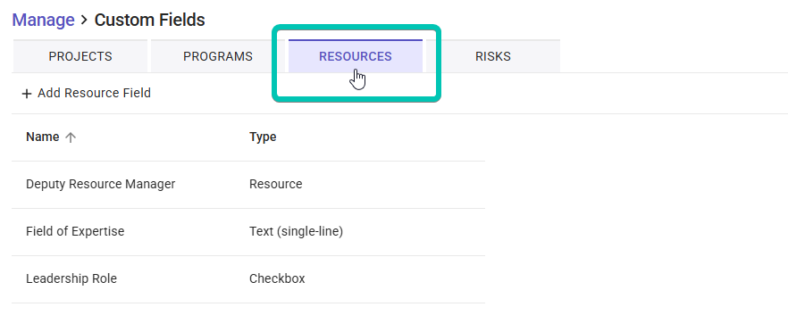Click the Text (single-line) type cell

[x=296, y=231]
